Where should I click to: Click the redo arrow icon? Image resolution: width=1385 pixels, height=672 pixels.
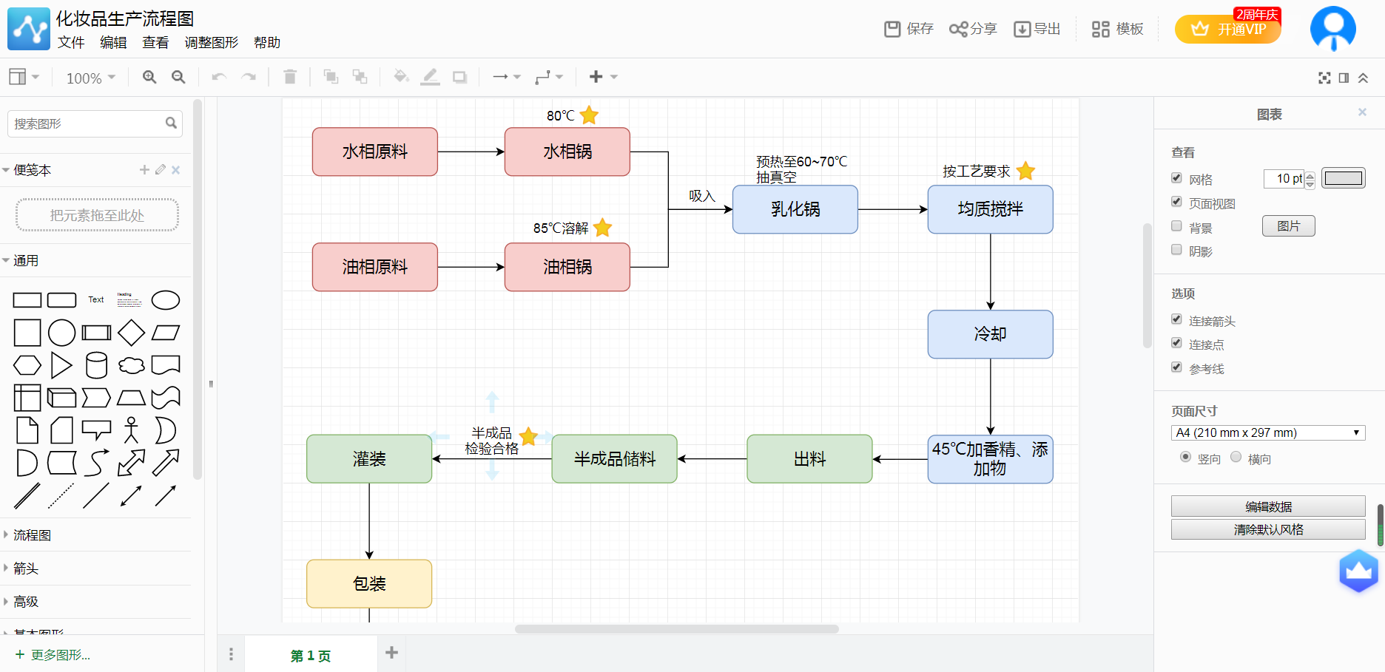pyautogui.click(x=249, y=77)
